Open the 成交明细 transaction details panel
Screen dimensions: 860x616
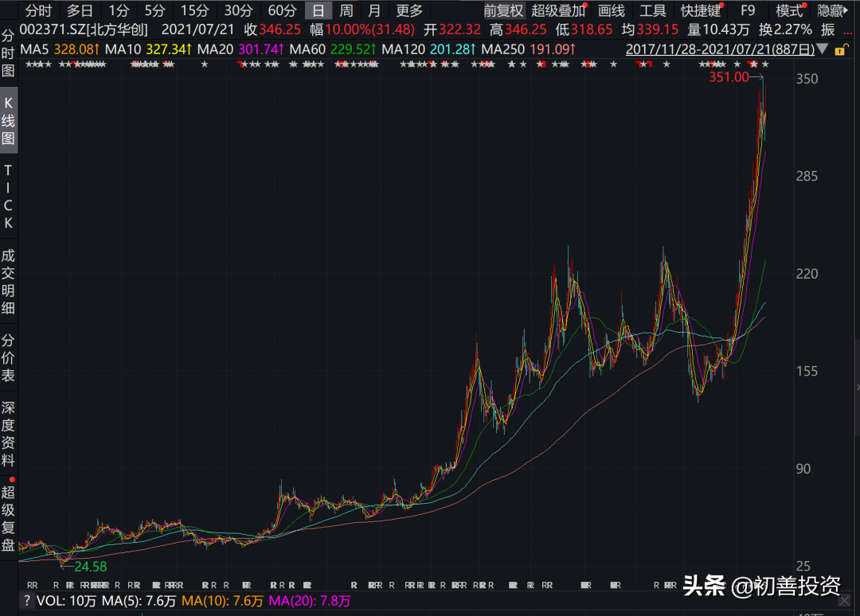[x=9, y=283]
